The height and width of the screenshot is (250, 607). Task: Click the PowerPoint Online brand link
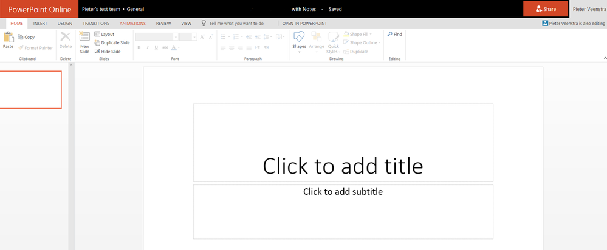(x=39, y=9)
